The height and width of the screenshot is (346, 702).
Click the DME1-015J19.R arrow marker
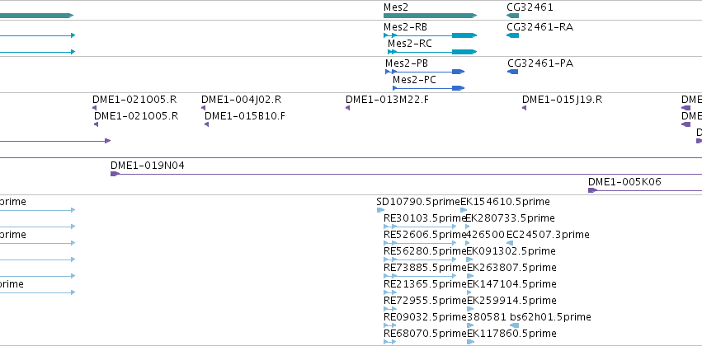pos(524,108)
